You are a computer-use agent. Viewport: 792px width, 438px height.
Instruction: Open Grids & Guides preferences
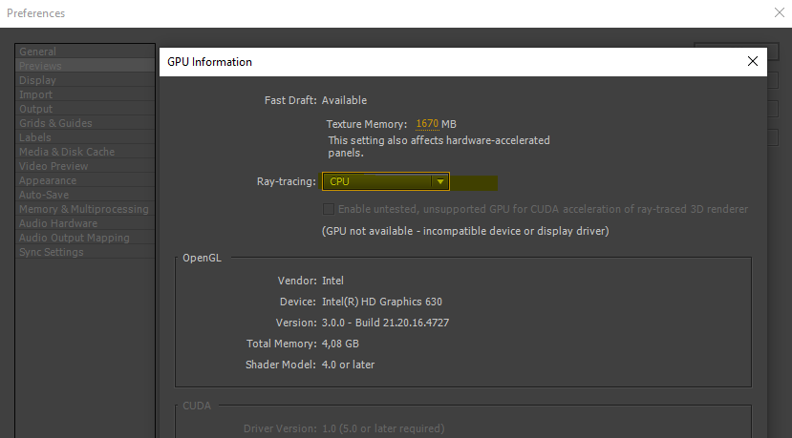coord(85,123)
